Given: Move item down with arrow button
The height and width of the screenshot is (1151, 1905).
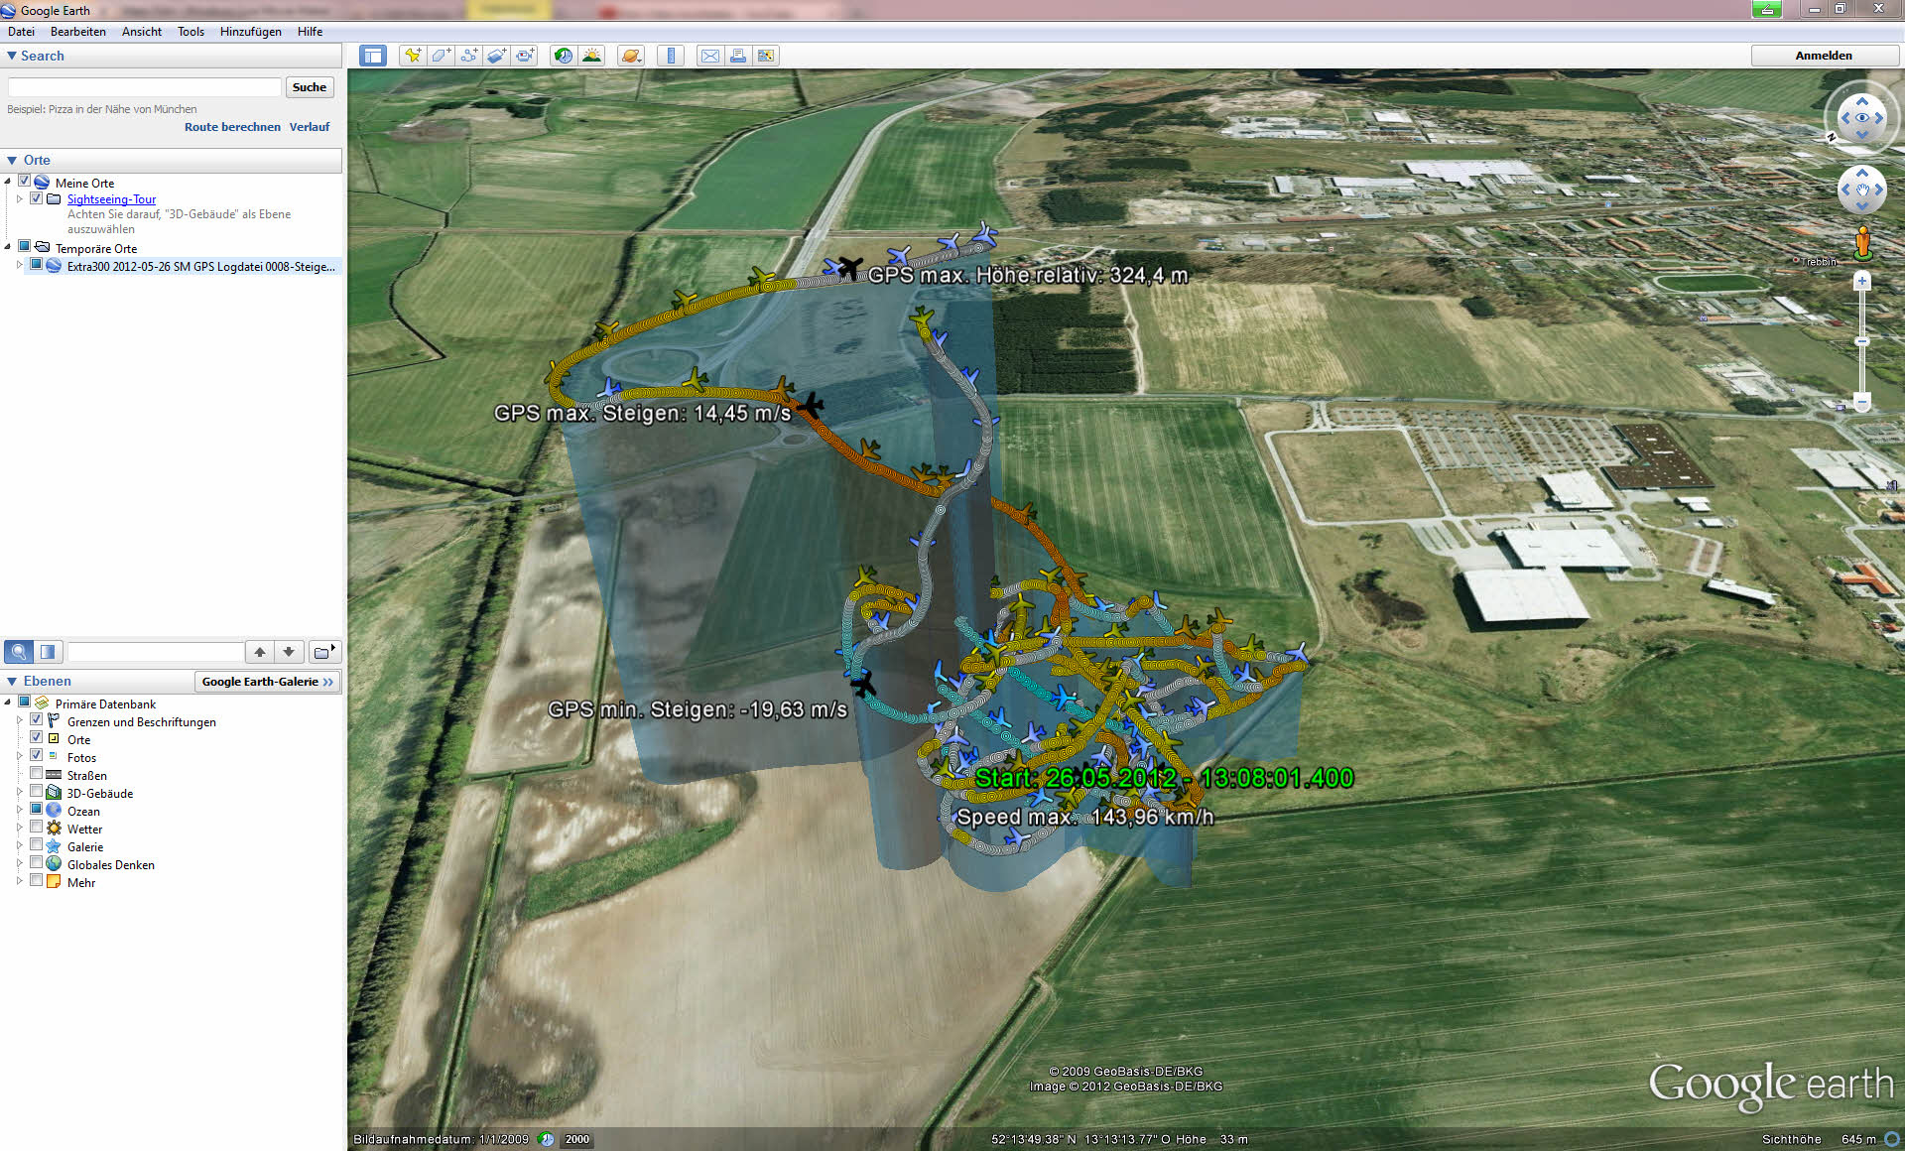Looking at the screenshot, I should (x=289, y=652).
